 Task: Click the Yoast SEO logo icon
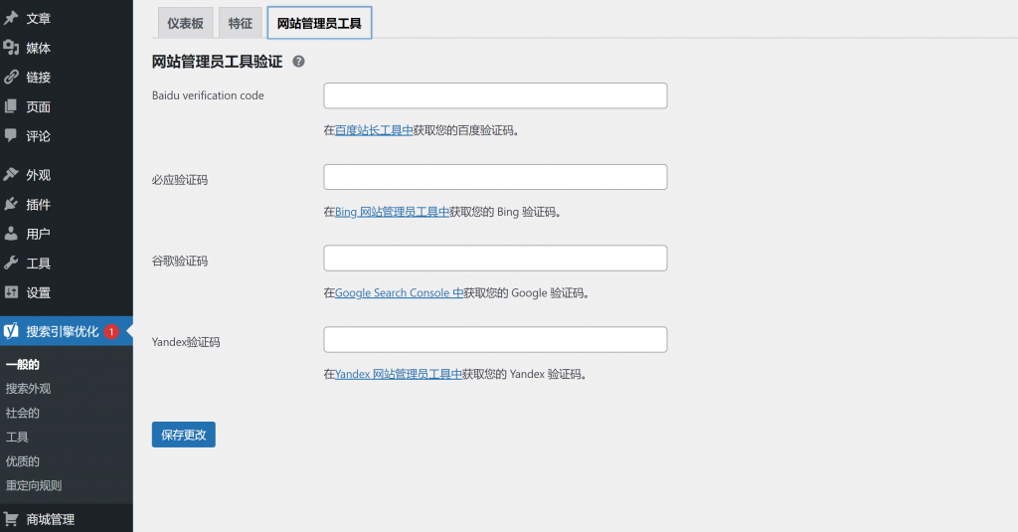[11, 330]
